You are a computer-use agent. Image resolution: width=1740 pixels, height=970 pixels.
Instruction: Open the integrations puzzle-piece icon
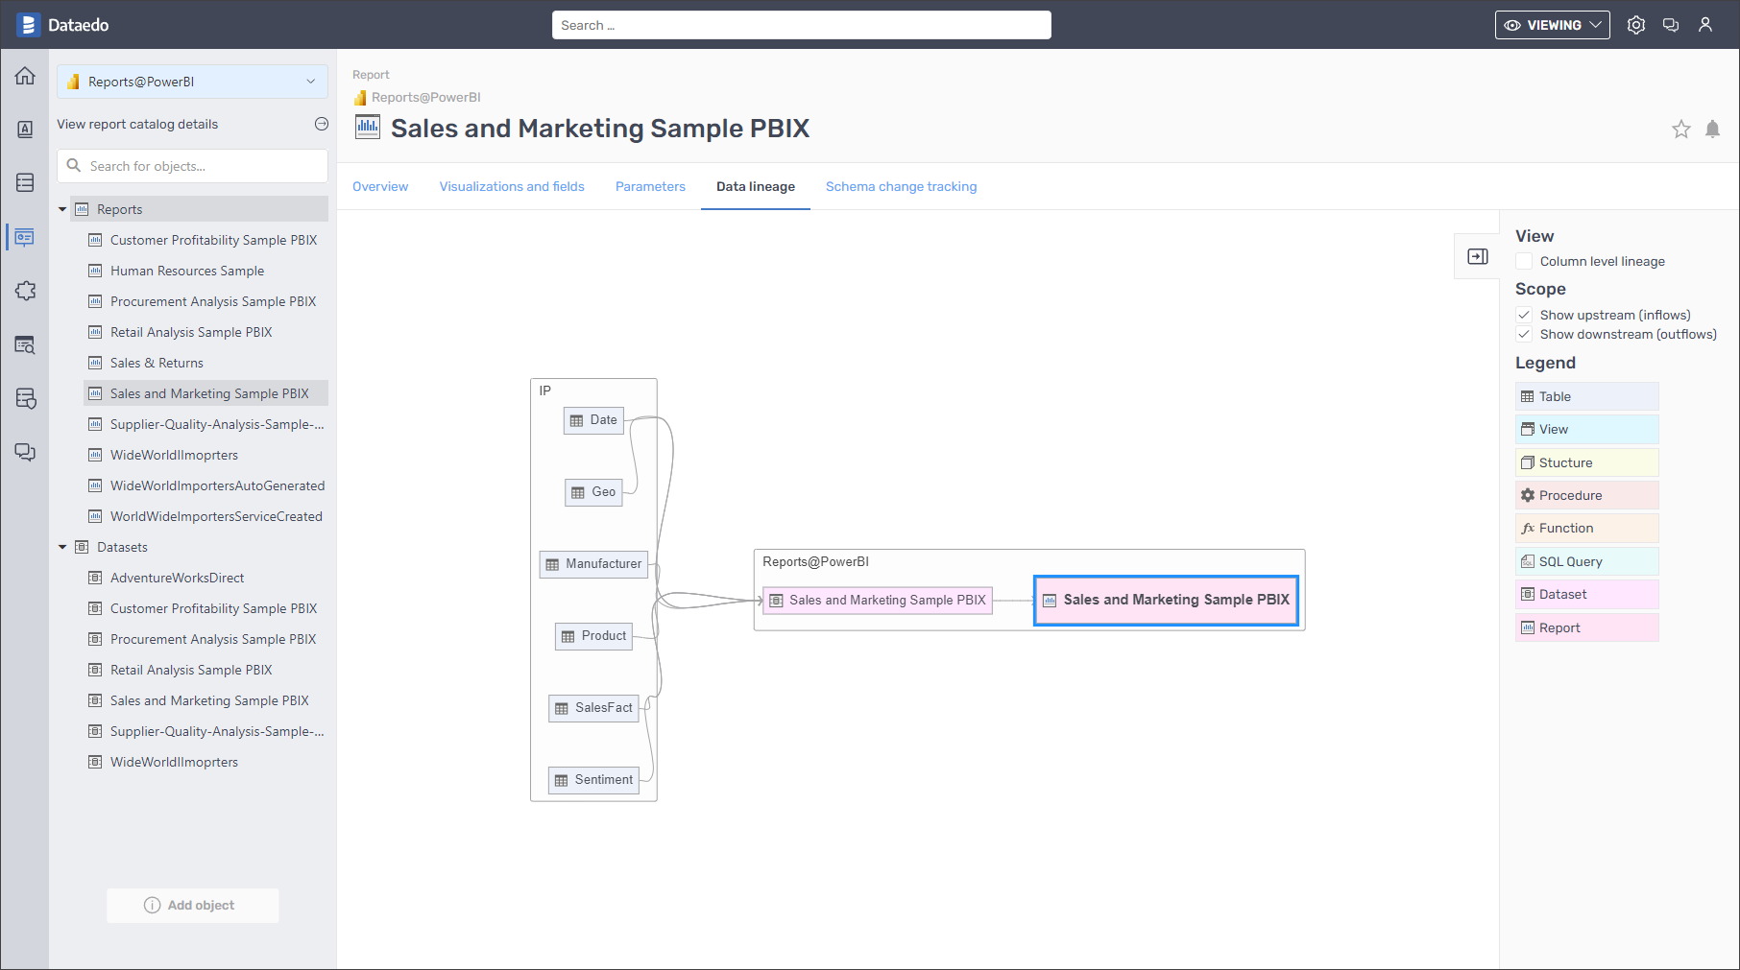pos(25,291)
